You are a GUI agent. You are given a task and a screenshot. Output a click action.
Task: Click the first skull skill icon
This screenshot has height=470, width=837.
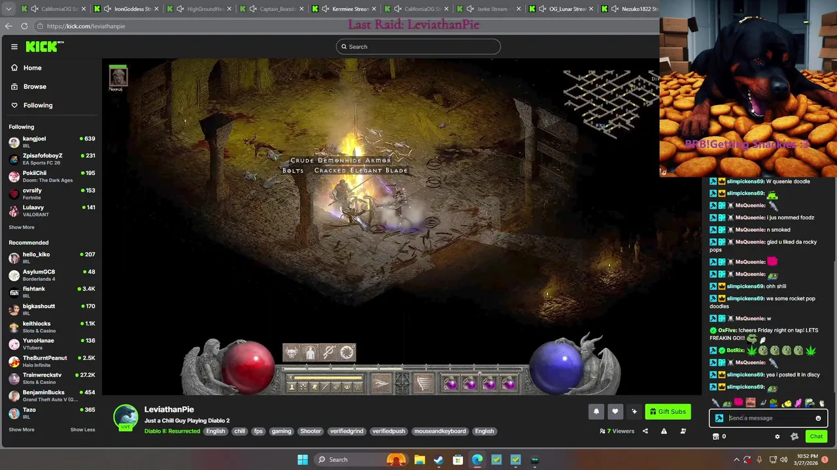click(x=292, y=352)
